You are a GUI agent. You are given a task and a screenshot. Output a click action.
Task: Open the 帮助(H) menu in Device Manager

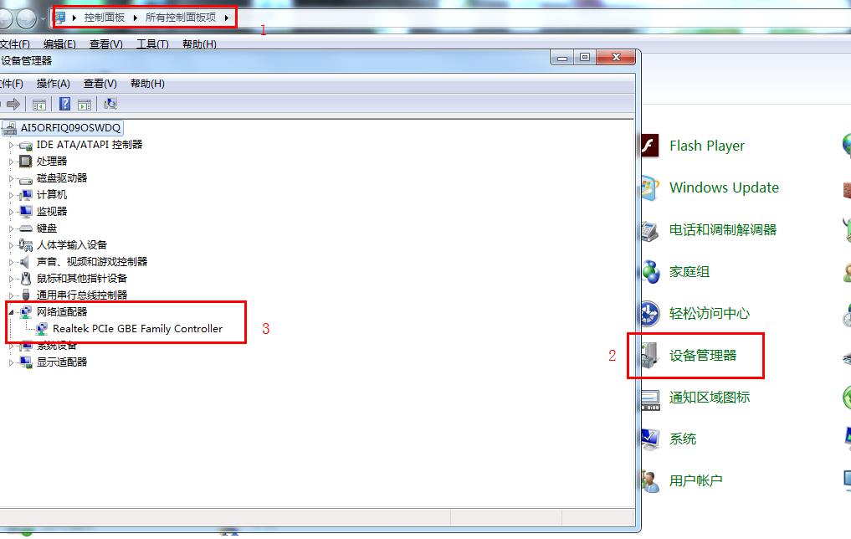147,84
